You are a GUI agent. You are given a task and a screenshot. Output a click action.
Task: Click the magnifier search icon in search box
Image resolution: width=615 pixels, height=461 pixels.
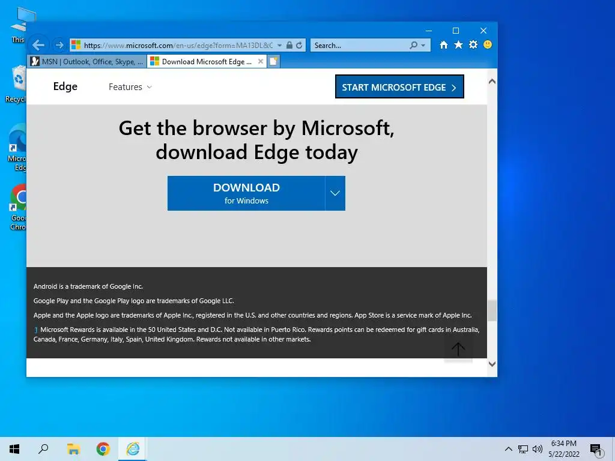[413, 45]
